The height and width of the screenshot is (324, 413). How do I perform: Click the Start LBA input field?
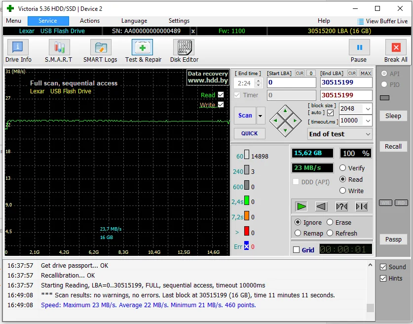coord(291,82)
